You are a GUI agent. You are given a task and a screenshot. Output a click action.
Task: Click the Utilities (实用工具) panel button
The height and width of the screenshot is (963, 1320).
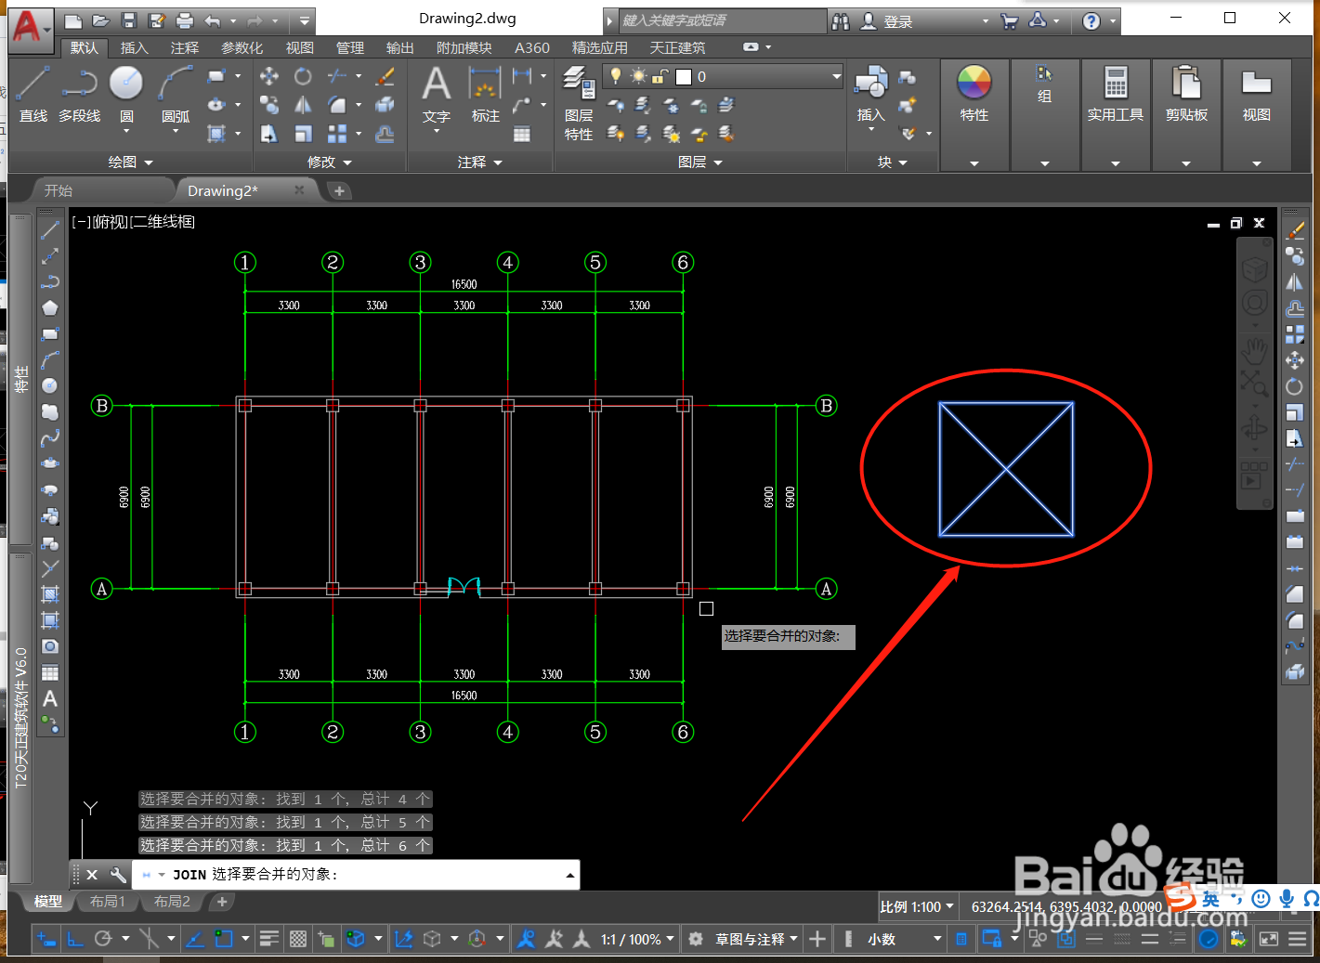(1116, 114)
